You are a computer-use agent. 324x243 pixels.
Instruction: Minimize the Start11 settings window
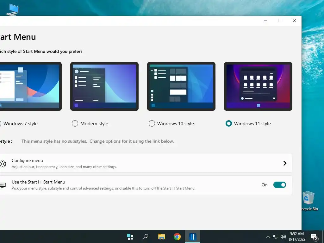(265, 21)
